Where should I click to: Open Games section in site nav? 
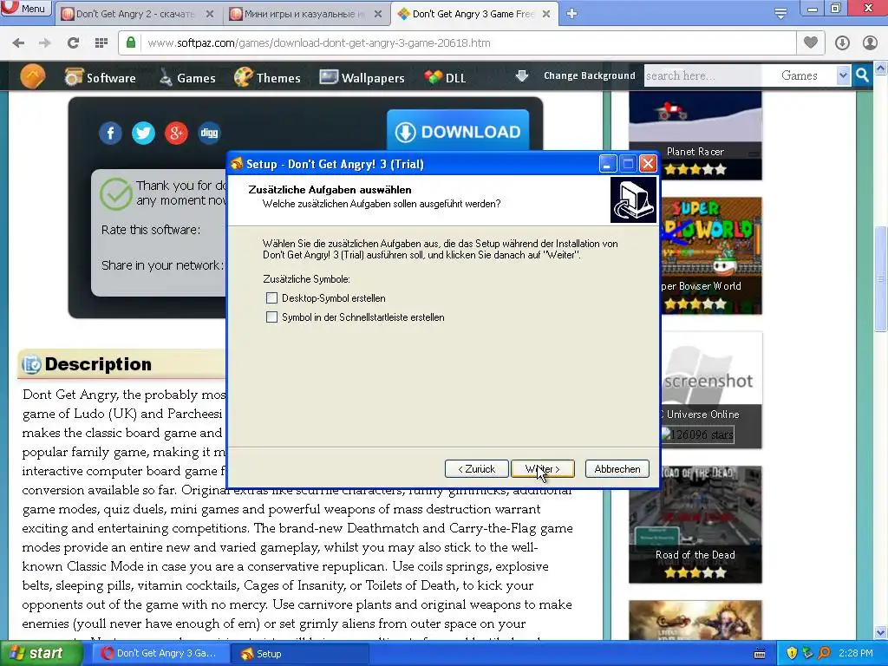tap(187, 77)
